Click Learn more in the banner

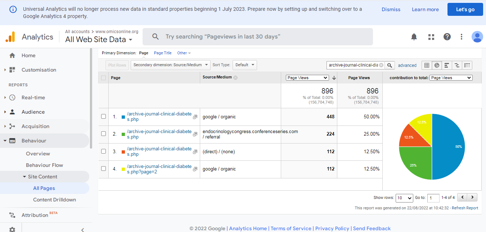(425, 9)
